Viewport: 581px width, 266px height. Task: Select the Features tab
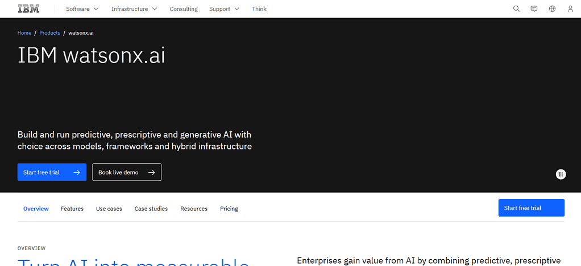point(72,209)
